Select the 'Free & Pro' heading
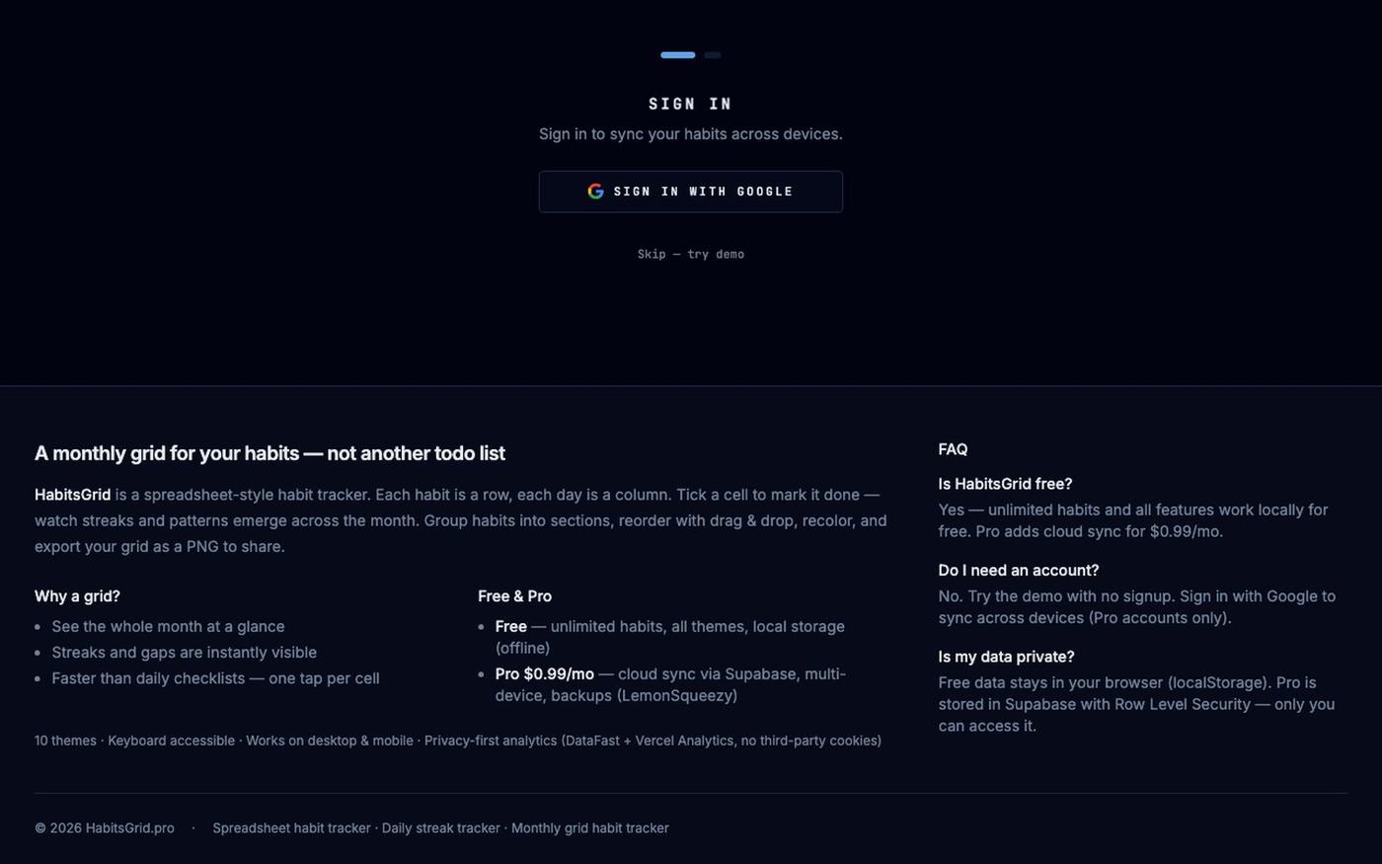The height and width of the screenshot is (864, 1382). [514, 596]
